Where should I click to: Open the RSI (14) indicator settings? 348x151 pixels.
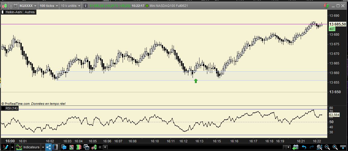tap(11, 108)
